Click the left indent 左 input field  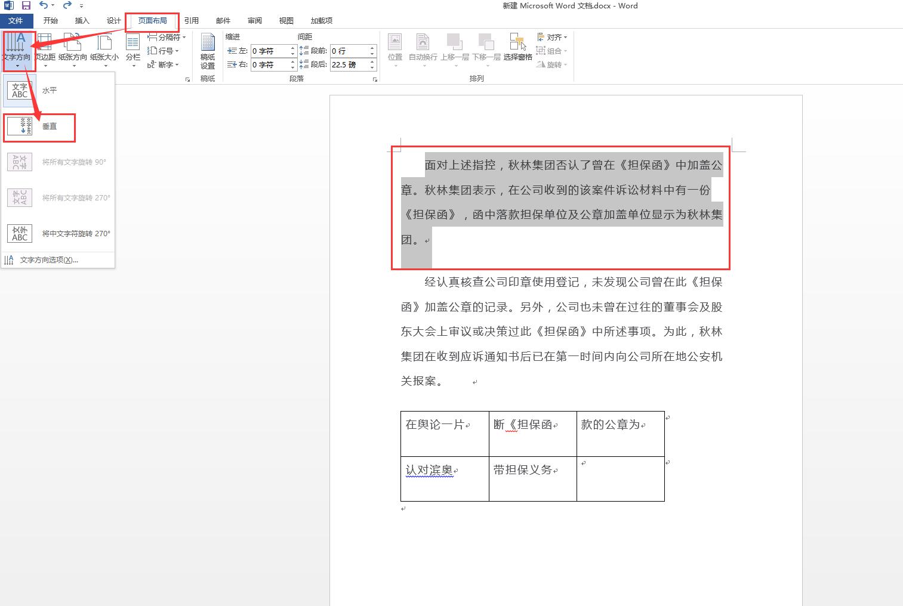click(270, 51)
